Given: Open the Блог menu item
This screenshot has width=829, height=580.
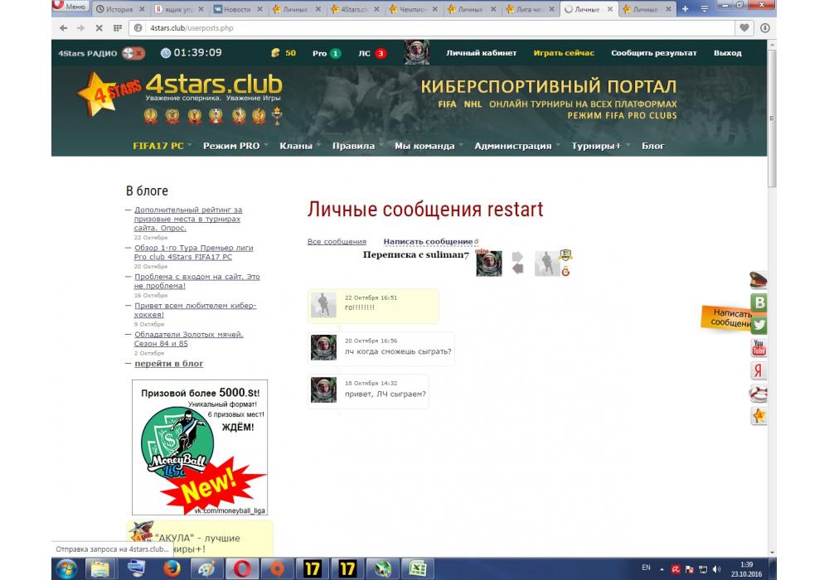Looking at the screenshot, I should point(652,146).
